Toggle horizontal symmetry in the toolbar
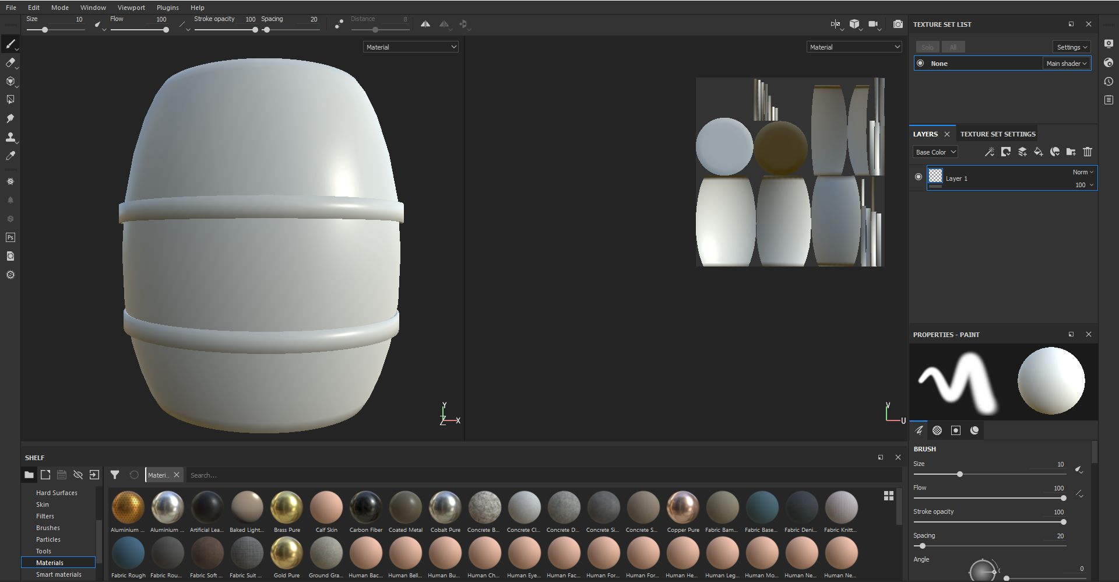The height and width of the screenshot is (582, 1119). click(x=425, y=24)
